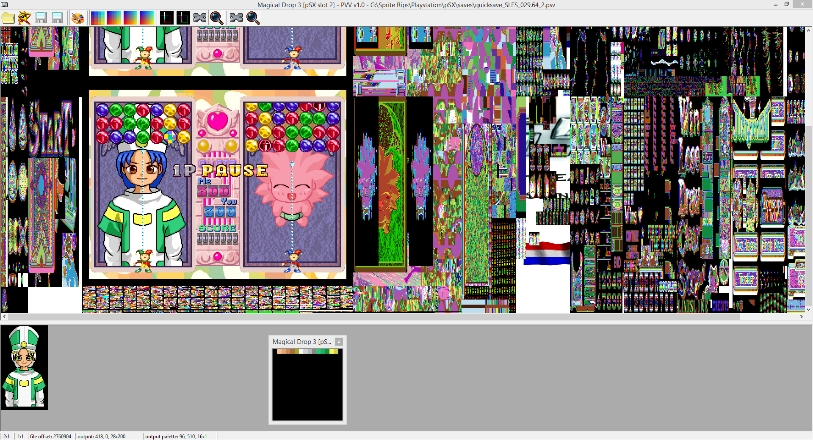The height and width of the screenshot is (440, 813).
Task: Click the extracted green-robed character sprite preview
Action: [25, 367]
